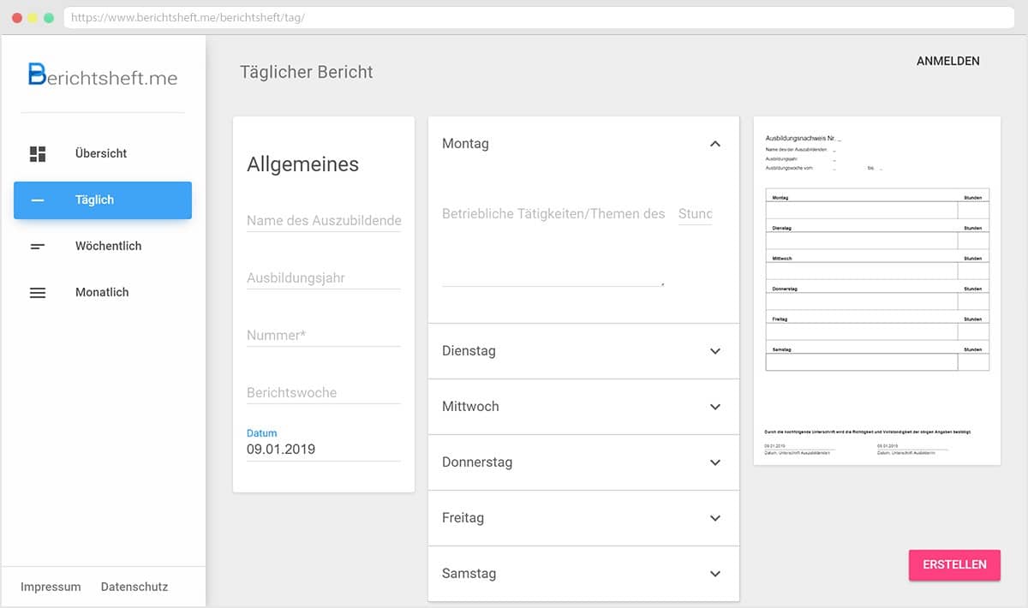This screenshot has height=608, width=1028.
Task: Expand the Mittwoch panel chevron
Action: pos(715,407)
